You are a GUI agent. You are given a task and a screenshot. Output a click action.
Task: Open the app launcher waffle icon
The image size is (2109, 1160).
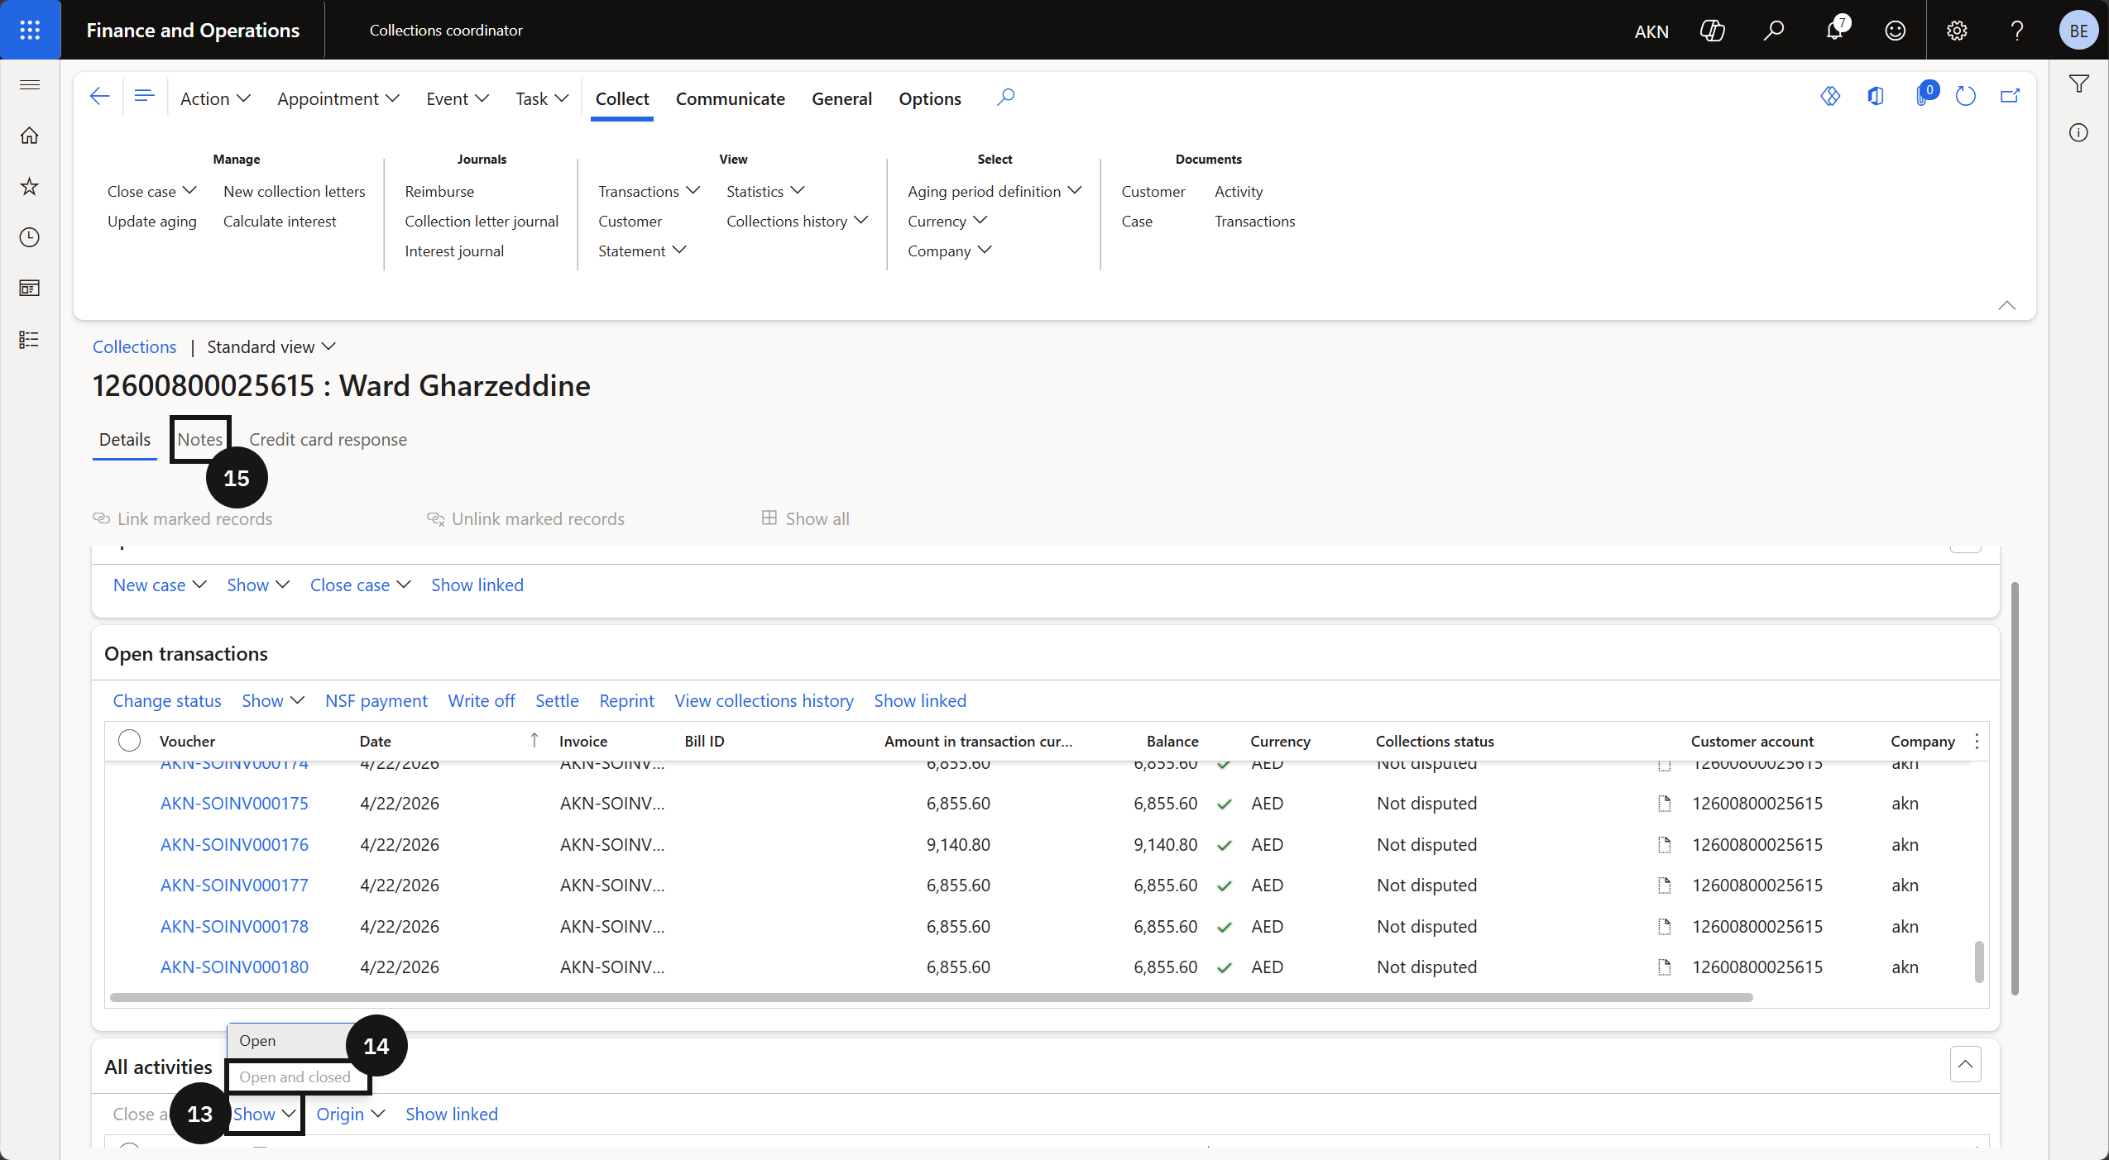pyautogui.click(x=30, y=30)
